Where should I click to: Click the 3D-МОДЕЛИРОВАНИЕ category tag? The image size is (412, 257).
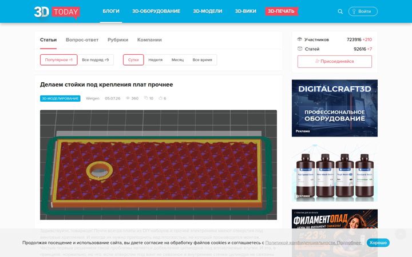pos(60,98)
